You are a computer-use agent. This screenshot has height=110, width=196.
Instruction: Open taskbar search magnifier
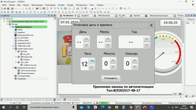[x=10, y=107]
